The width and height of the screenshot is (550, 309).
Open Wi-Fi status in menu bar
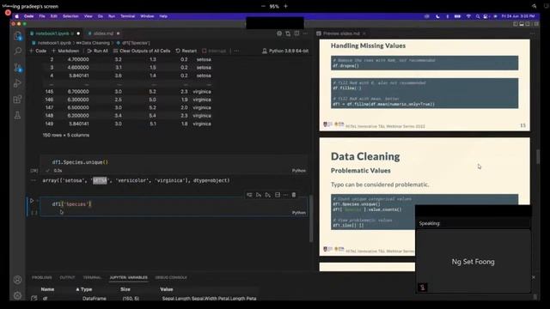[x=468, y=16]
